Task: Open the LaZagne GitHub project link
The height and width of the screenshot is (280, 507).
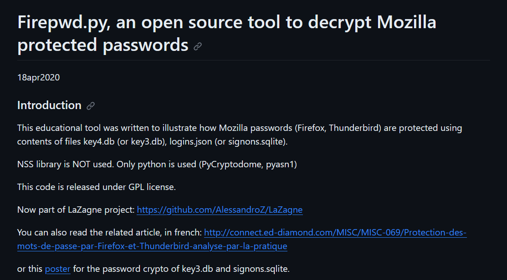Action: [x=220, y=210]
